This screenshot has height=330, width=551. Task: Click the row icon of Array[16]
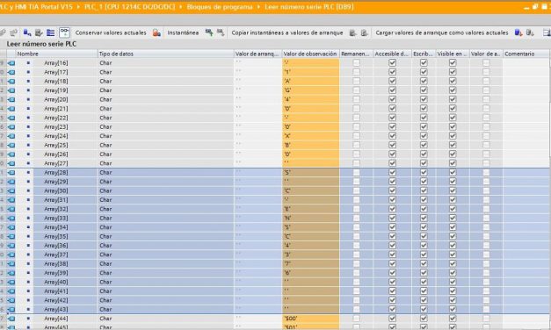coord(11,63)
